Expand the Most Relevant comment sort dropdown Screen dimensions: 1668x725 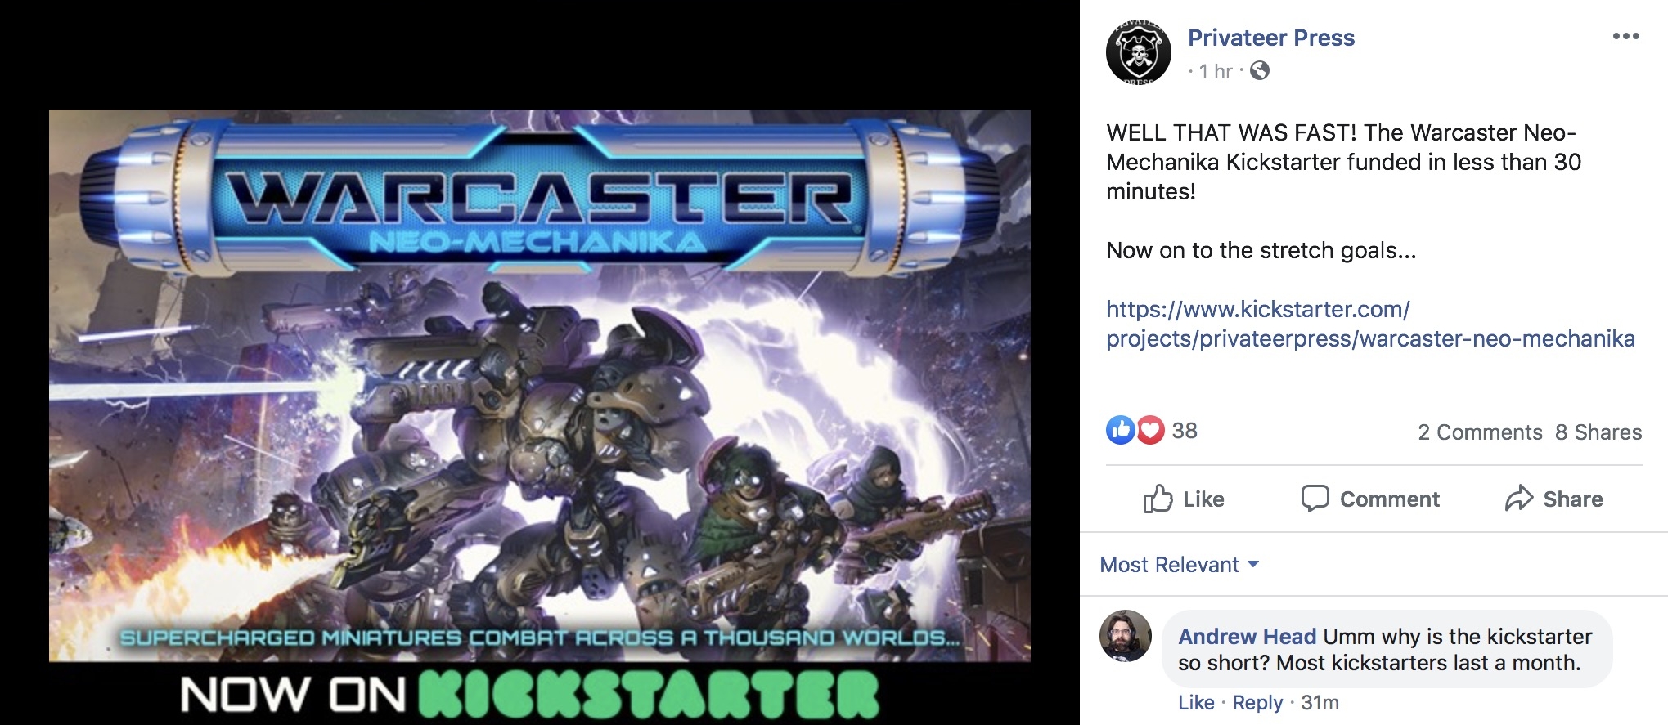tap(1179, 565)
